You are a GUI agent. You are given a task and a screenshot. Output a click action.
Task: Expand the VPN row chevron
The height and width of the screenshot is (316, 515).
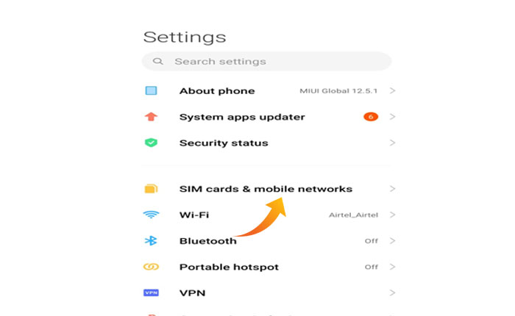coord(393,292)
